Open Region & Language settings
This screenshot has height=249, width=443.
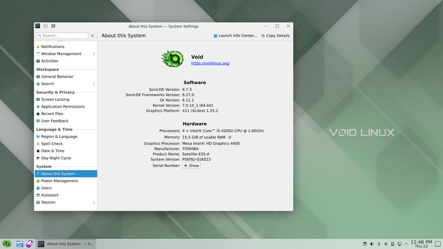pyautogui.click(x=66, y=136)
